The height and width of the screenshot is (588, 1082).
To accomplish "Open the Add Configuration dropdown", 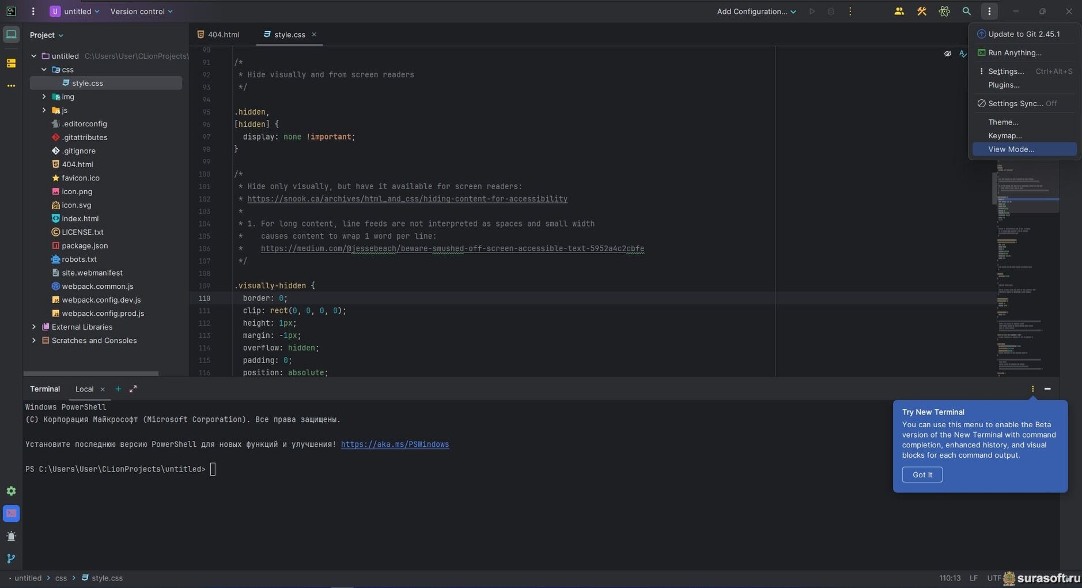I will 756,12.
